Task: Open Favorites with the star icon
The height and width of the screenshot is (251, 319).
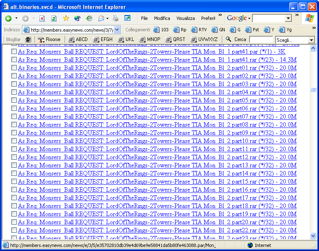Action: [x=66, y=18]
